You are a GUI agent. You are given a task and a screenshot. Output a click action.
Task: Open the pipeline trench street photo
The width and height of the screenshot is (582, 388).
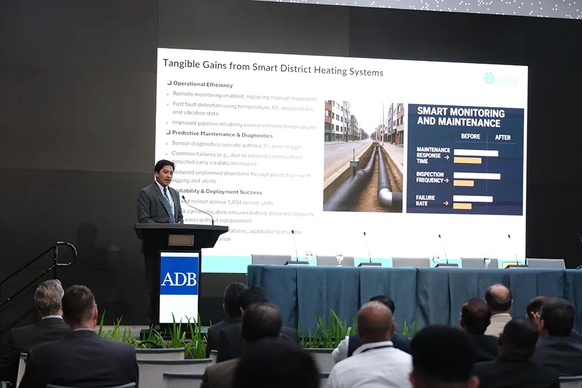click(363, 156)
